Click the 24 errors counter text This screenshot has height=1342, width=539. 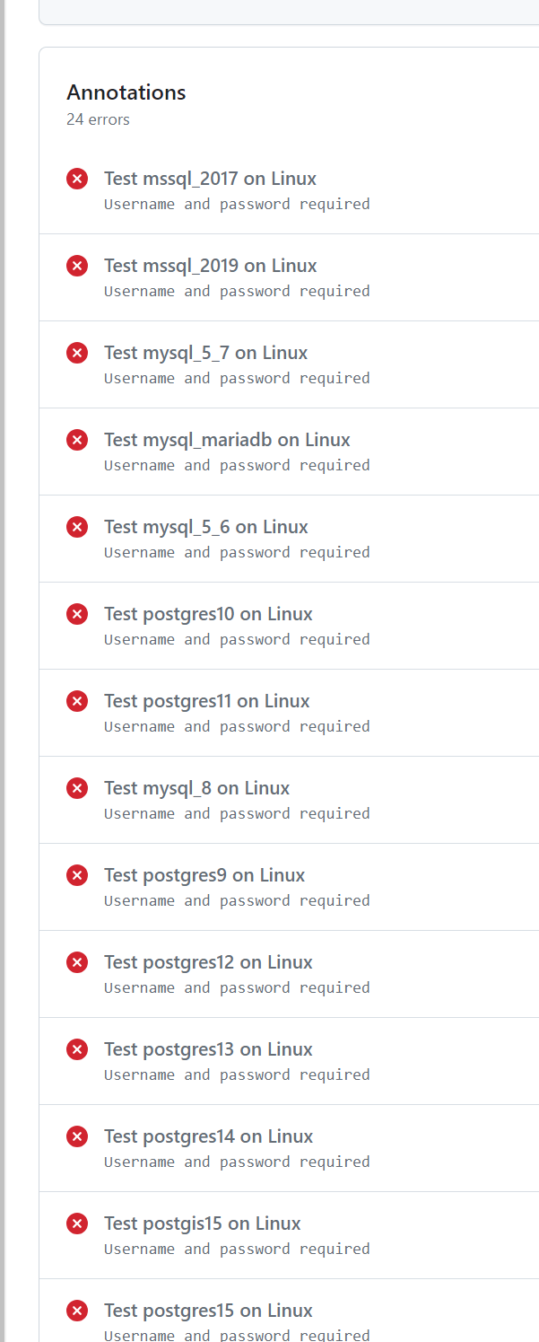coord(99,119)
